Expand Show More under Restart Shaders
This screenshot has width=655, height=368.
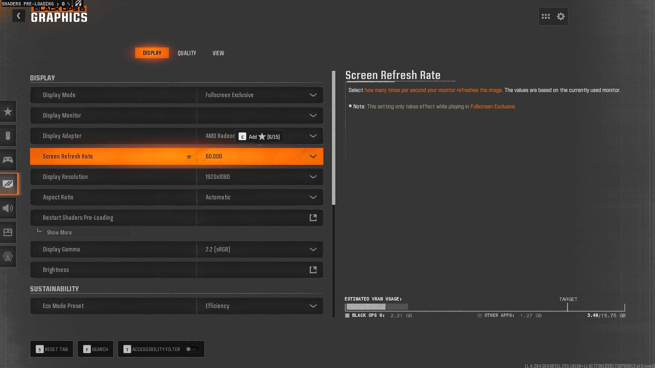59,232
